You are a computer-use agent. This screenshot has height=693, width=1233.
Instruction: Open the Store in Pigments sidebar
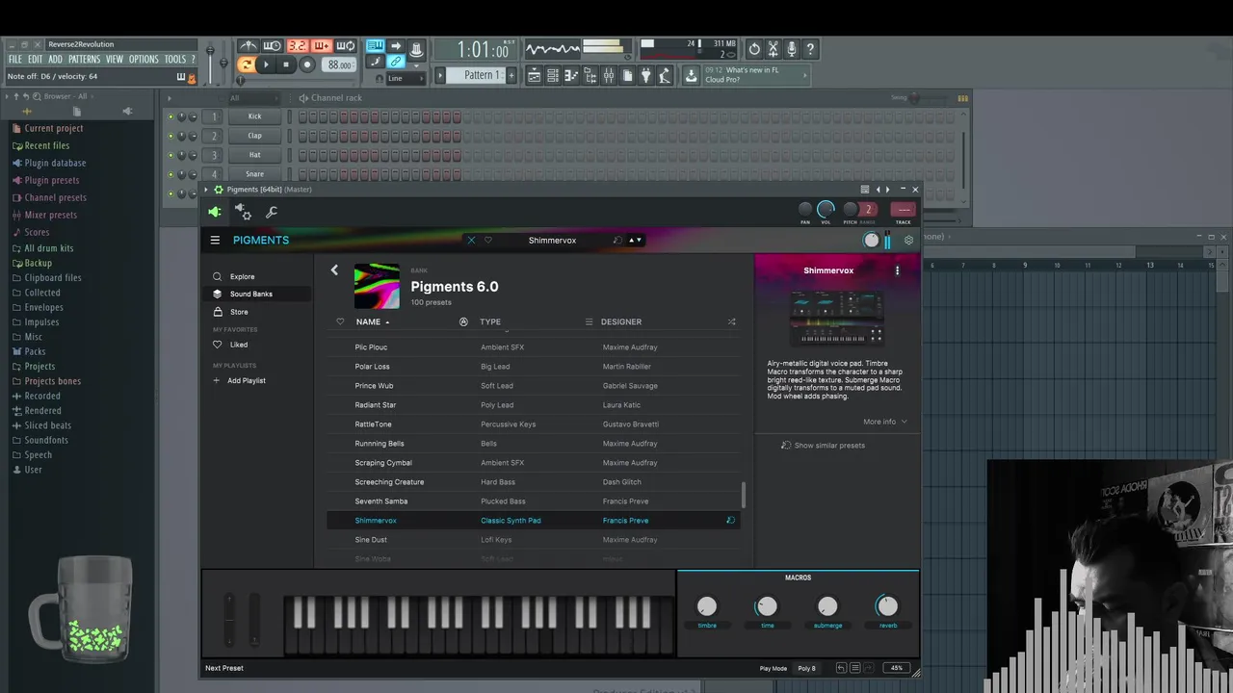click(239, 312)
